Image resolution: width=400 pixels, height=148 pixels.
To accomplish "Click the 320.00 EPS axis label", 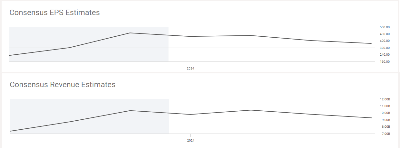I will coord(385,48).
